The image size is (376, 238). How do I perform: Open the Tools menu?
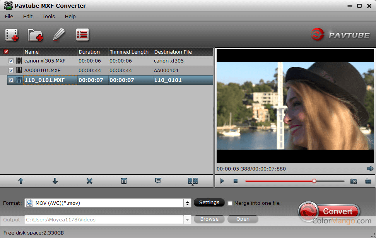pos(49,16)
